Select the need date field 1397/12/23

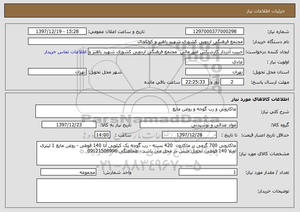coord(69,125)
